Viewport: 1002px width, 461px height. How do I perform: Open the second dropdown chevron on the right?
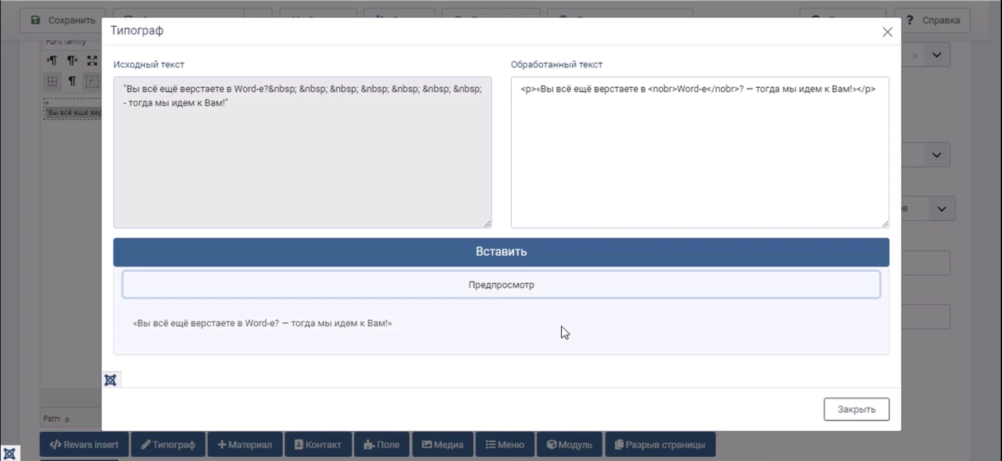click(936, 155)
